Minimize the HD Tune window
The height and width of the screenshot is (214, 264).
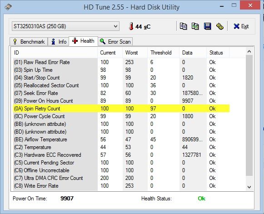click(x=222, y=6)
